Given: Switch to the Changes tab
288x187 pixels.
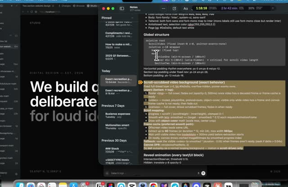Looking at the screenshot, I should coord(65,6).
